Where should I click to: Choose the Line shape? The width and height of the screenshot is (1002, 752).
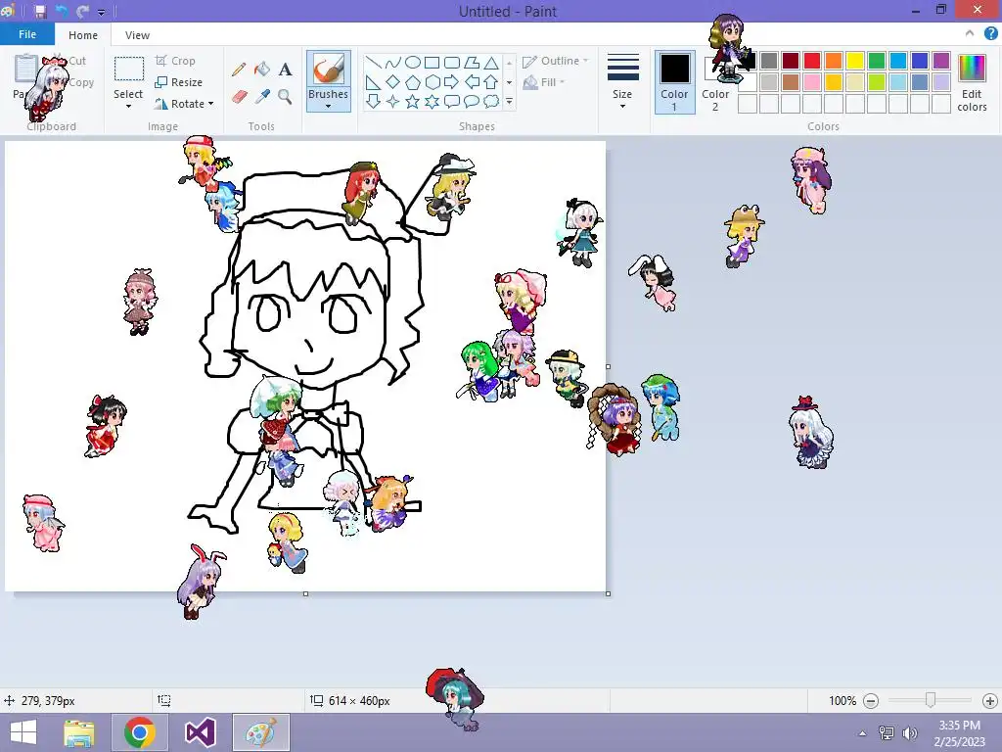(374, 63)
